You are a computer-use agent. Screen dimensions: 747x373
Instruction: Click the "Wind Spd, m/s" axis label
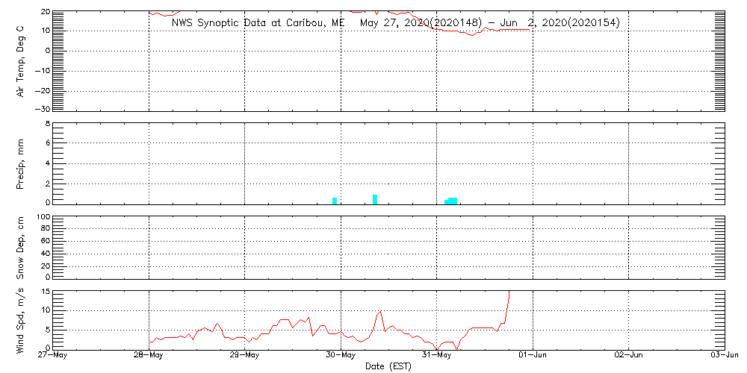coord(22,319)
